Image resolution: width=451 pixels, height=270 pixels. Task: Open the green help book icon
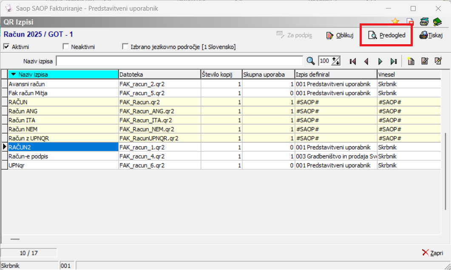(437, 22)
